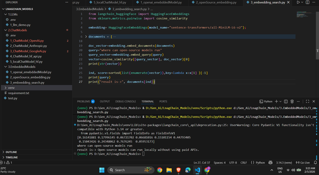Close the terminal panel
Image resolution: width=319 pixels, height=175 pixels.
[314, 101]
